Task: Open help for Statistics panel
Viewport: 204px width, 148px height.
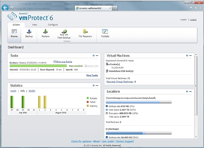Action: click(93, 86)
